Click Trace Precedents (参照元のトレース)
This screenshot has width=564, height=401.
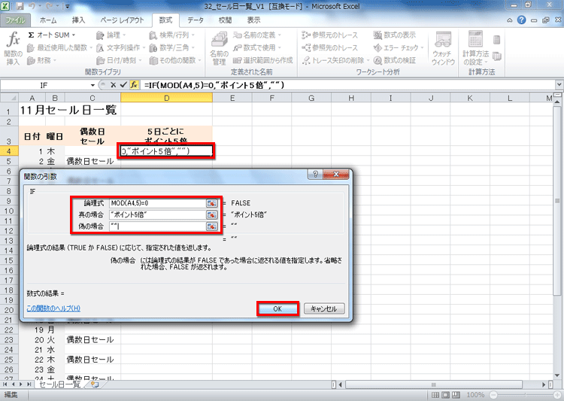coord(330,35)
